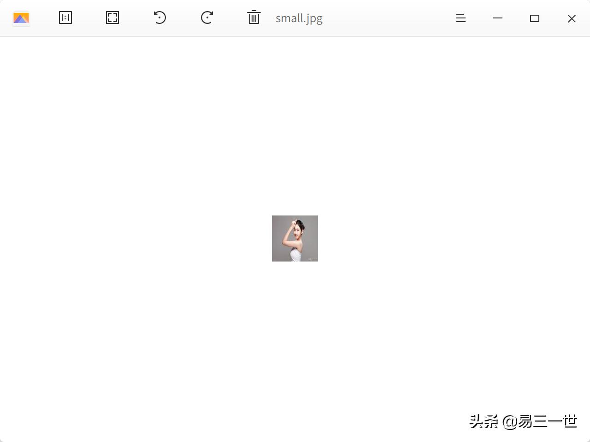Click the photo of the woman
This screenshot has height=442, width=590.
tap(295, 238)
